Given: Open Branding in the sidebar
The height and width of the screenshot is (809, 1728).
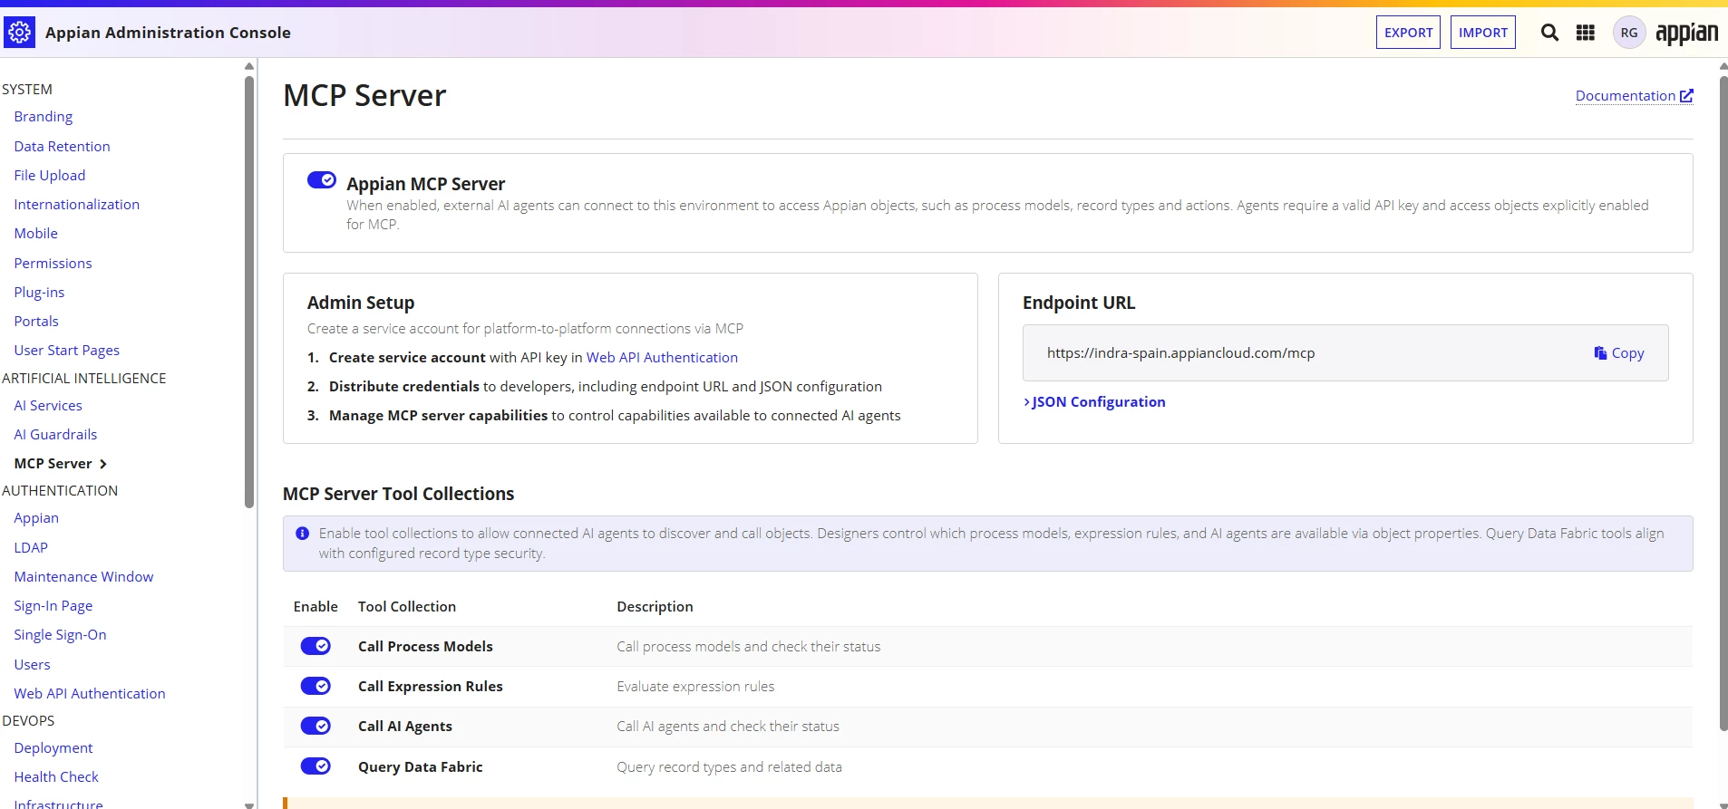Looking at the screenshot, I should pyautogui.click(x=44, y=117).
